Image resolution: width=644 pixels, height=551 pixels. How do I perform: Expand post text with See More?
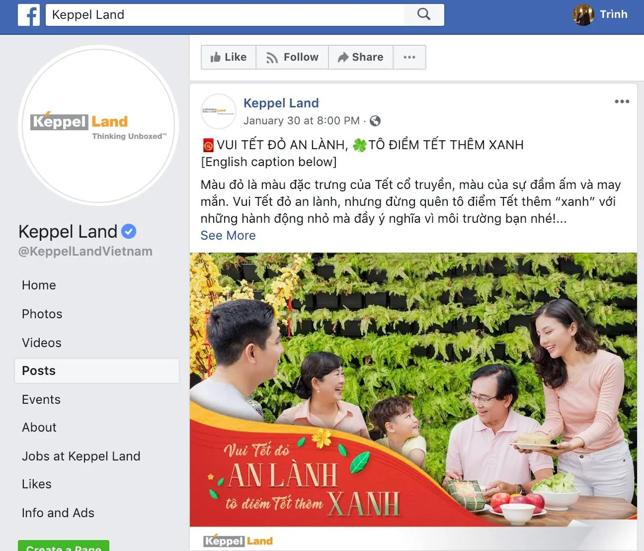tap(228, 236)
